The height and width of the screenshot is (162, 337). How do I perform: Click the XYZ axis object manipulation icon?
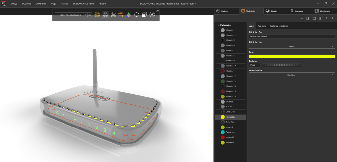129,15
